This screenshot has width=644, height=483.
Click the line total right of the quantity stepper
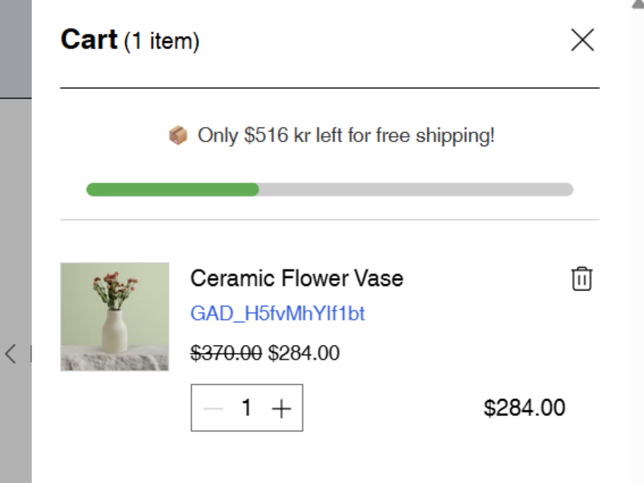coord(524,408)
